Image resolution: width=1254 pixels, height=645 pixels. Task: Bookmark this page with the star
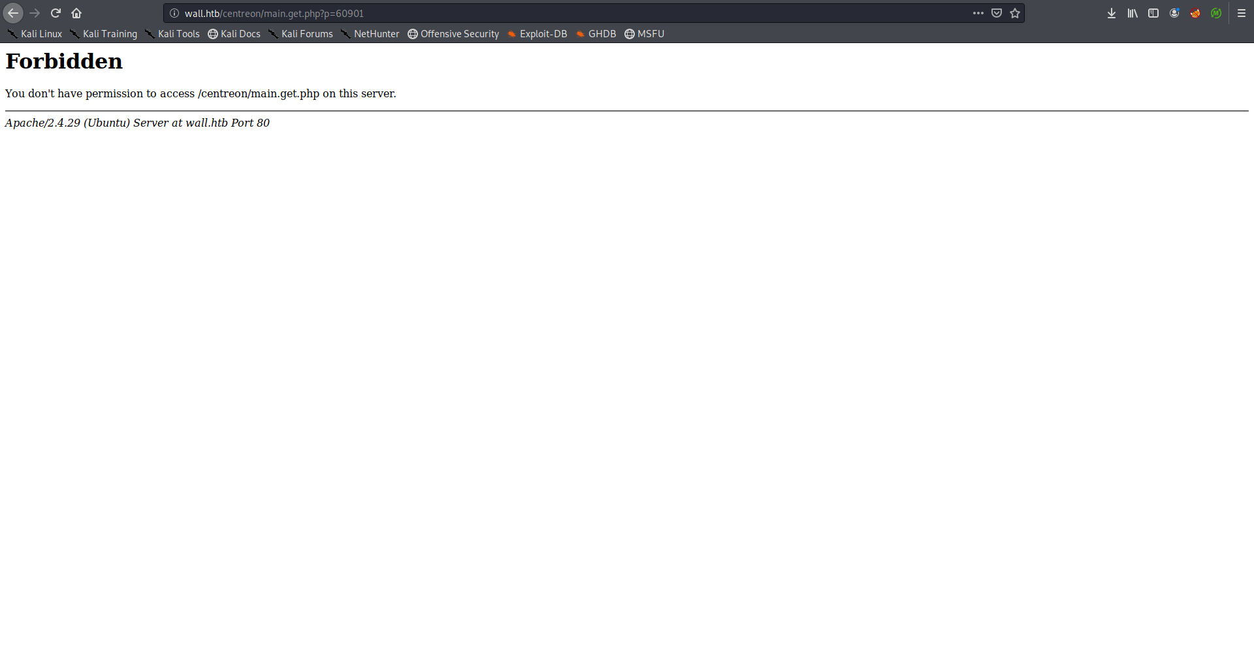pos(1015,13)
